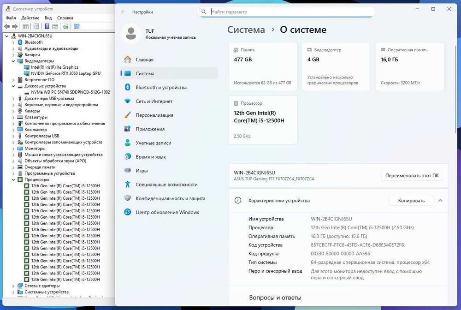Open the Процессор i5-12500H card
461x310 pixels.
click(263, 119)
